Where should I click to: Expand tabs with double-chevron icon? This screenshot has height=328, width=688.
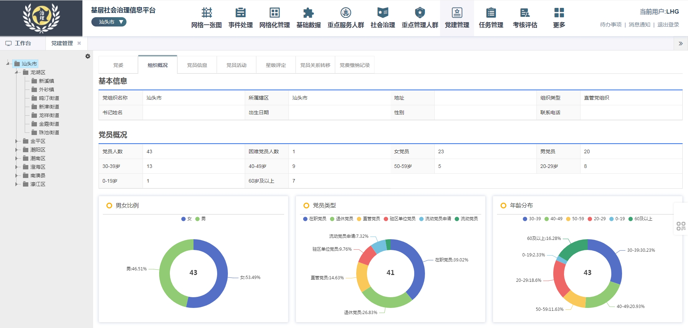pyautogui.click(x=680, y=43)
